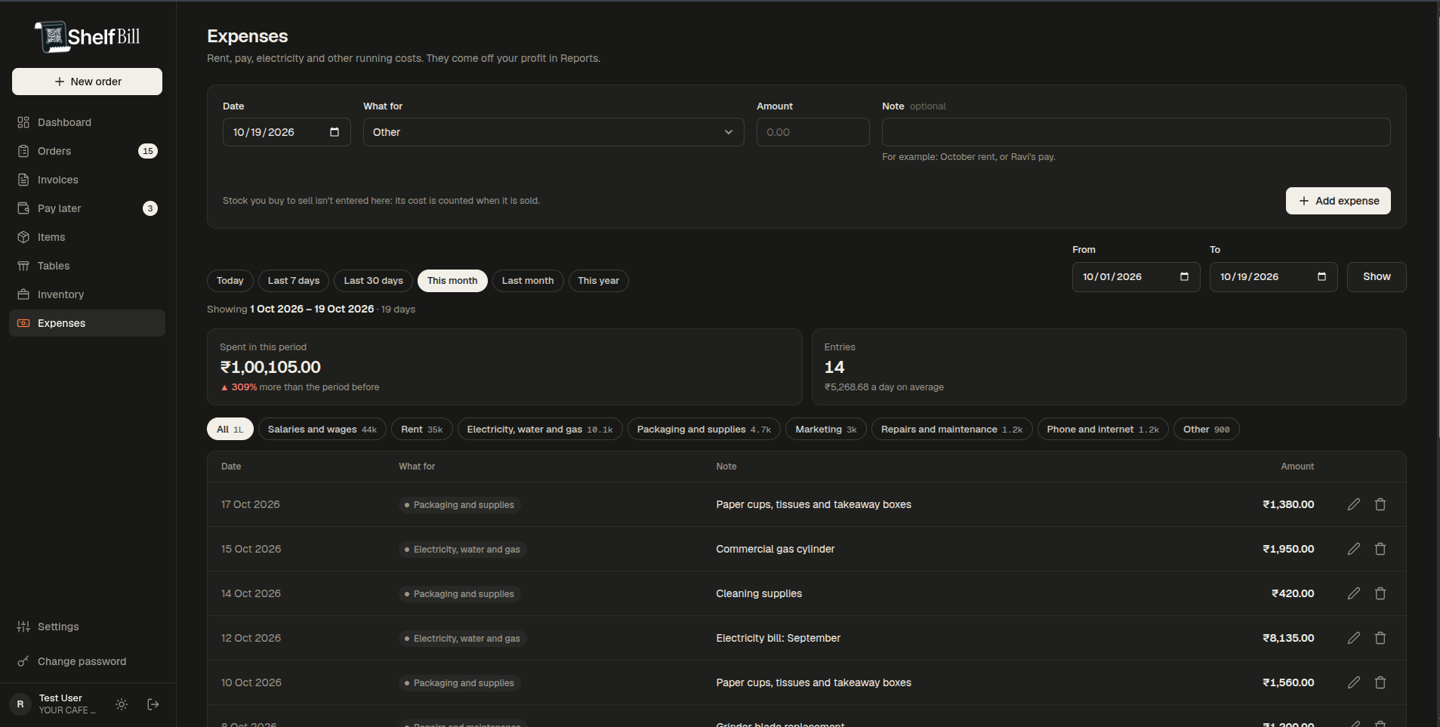Edit the Electricity bill: September entry
The height and width of the screenshot is (727, 1440).
point(1354,638)
